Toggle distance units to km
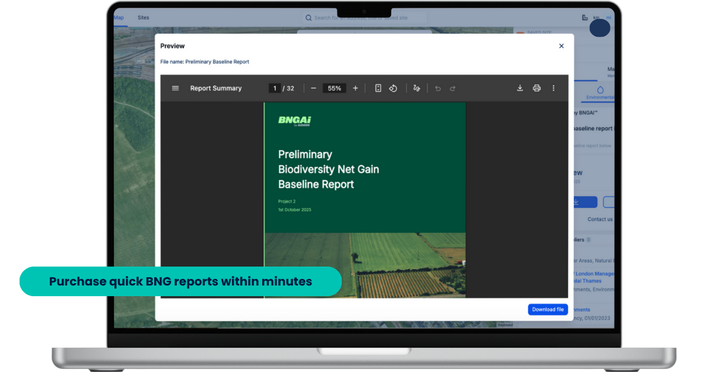The width and height of the screenshot is (712, 372). pos(596,18)
